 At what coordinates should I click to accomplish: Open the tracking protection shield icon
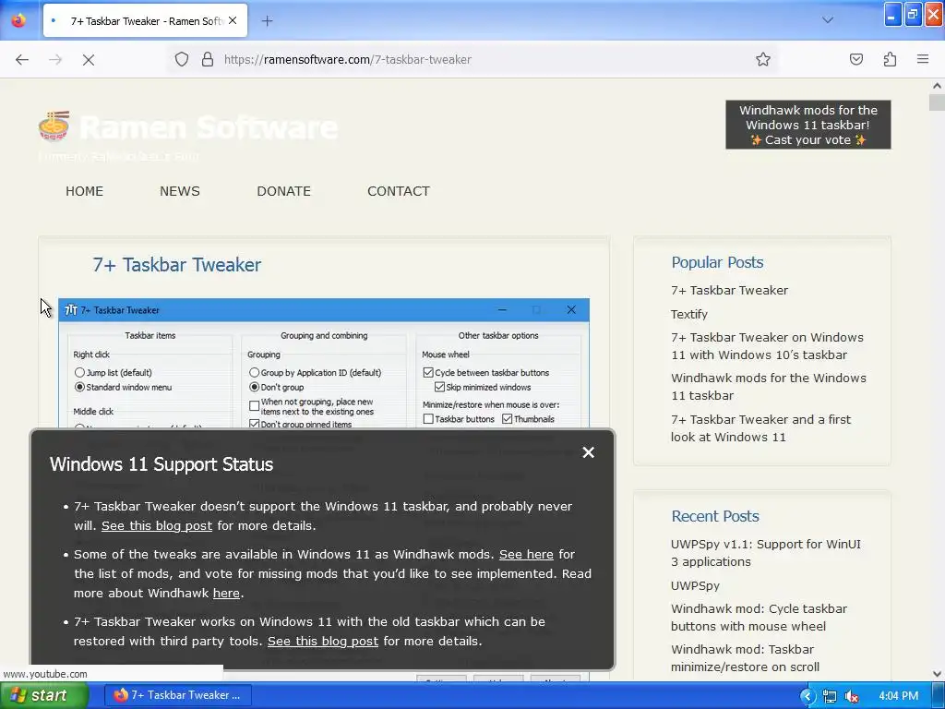[x=182, y=59]
